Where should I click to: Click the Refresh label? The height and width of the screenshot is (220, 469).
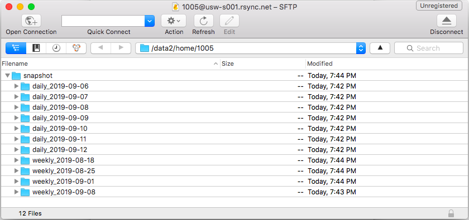tap(203, 32)
